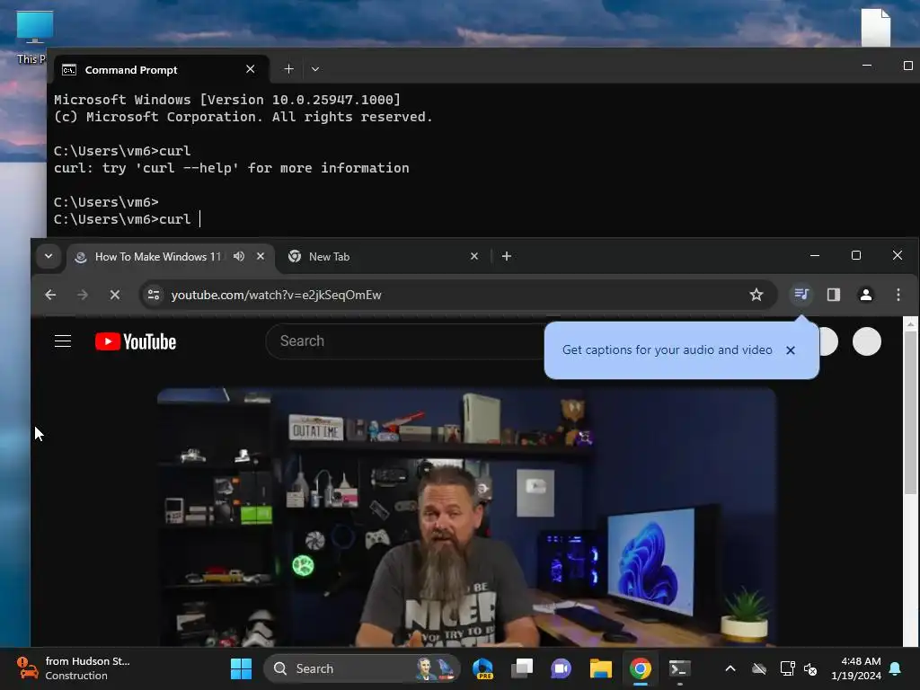Go forward in Chrome

(x=83, y=295)
